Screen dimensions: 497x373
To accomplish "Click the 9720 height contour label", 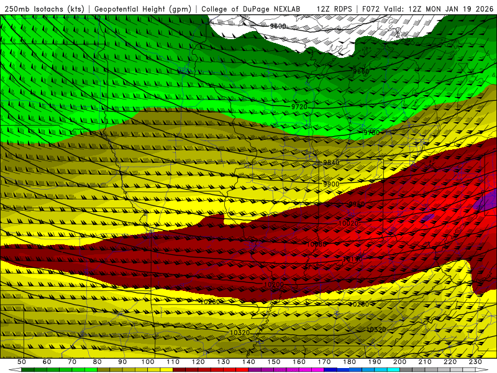I will 299,107.
